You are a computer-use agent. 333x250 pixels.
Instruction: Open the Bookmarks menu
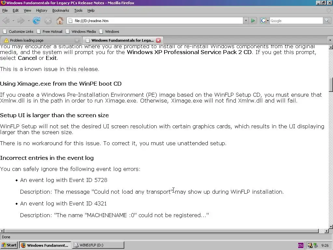pos(60,10)
